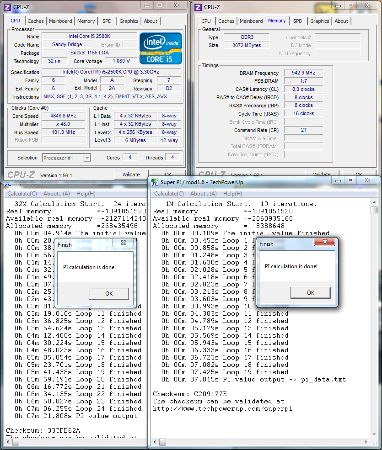Image resolution: width=382 pixels, height=450 pixels.
Task: Click scroll right arrow in 1M Super PI window
Action: pyautogui.click(x=366, y=442)
